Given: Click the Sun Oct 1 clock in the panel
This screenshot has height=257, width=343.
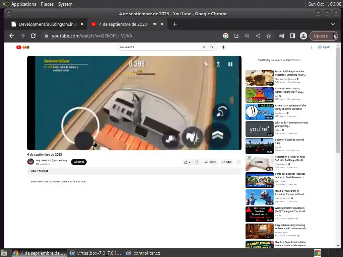Looking at the screenshot, I should click(x=325, y=4).
